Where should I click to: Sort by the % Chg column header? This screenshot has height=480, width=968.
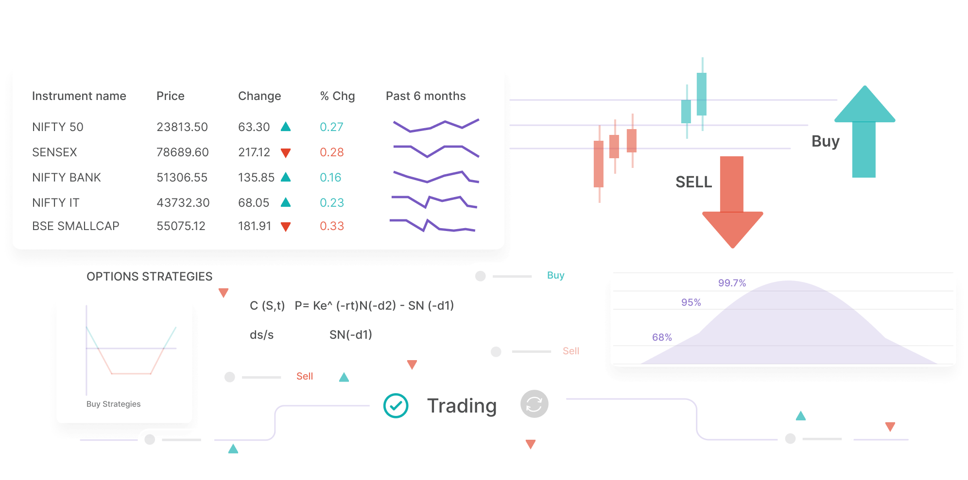(337, 96)
